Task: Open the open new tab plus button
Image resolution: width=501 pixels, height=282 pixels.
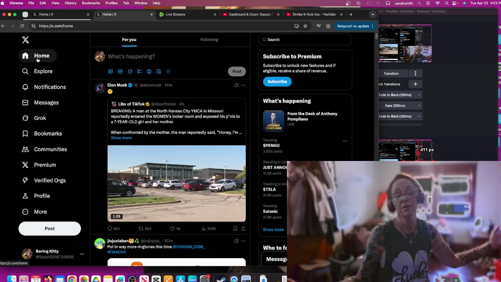Action: point(351,14)
